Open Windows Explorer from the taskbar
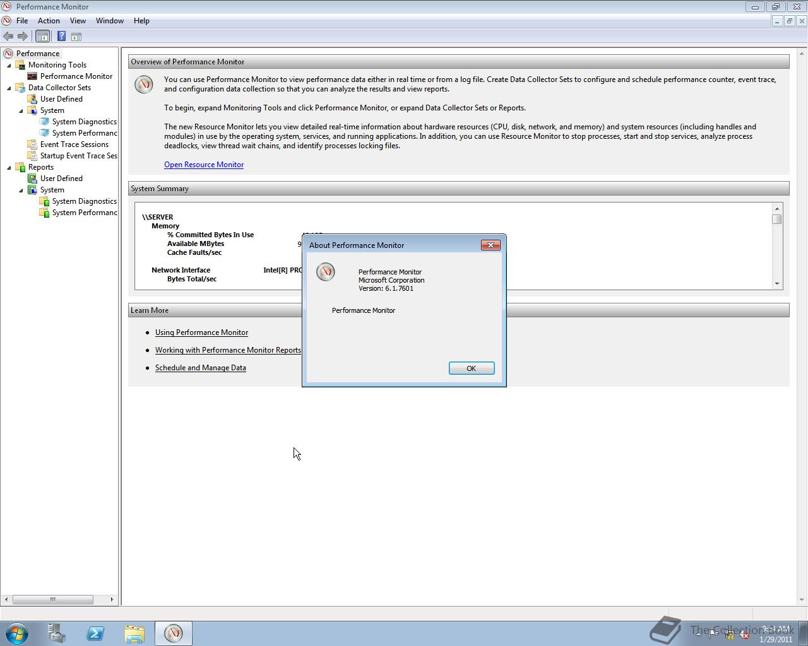The height and width of the screenshot is (646, 808). point(134,633)
